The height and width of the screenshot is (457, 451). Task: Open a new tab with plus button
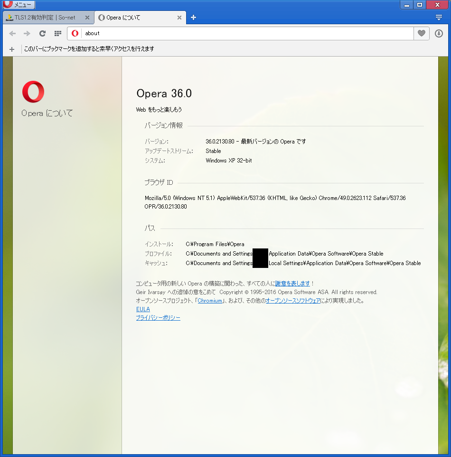point(193,18)
